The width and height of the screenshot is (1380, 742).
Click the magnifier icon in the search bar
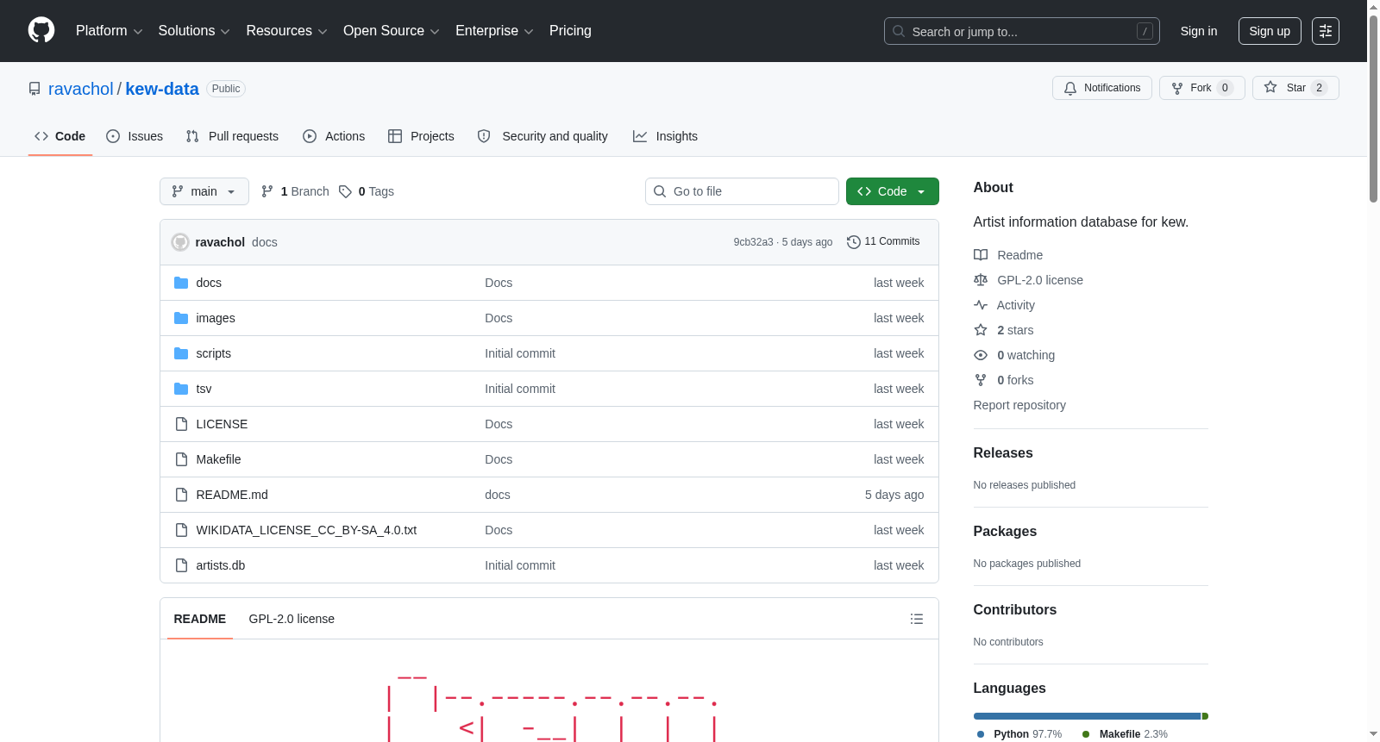tap(899, 31)
